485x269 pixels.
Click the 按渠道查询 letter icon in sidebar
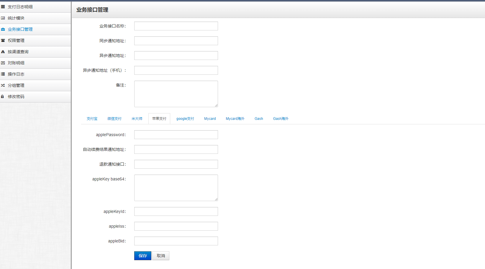point(3,52)
